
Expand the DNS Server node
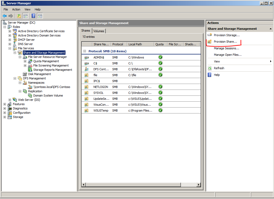10,44
